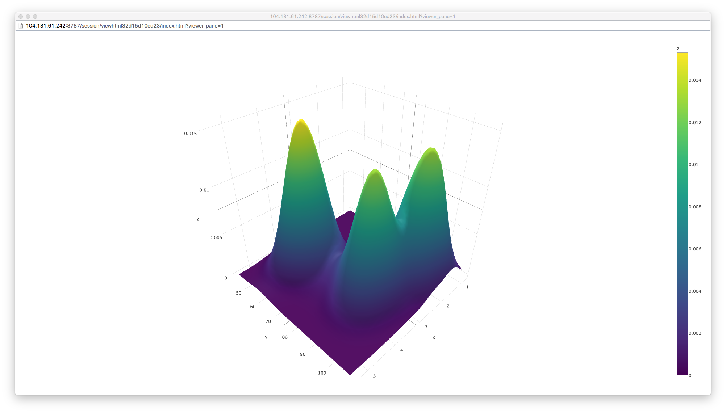Click the 5 tick label on the x axis
Viewport: 726px width, 413px height.
374,376
